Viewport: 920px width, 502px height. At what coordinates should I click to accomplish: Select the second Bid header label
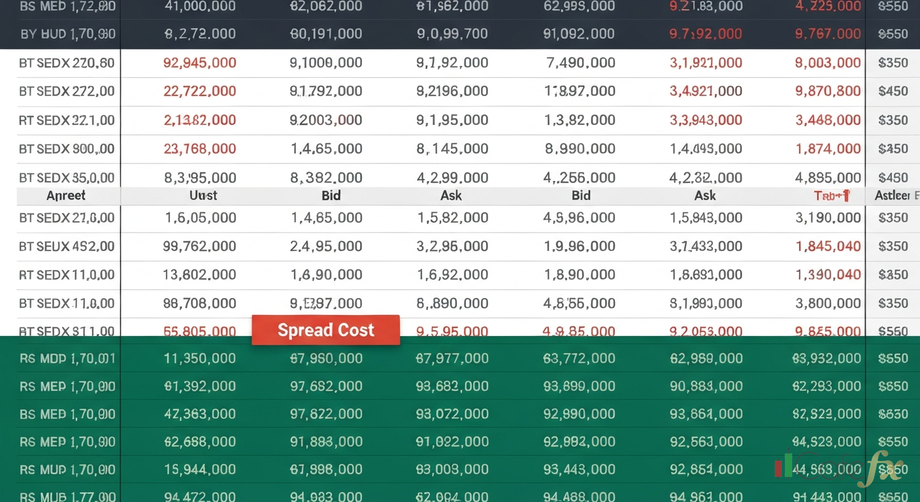point(581,195)
